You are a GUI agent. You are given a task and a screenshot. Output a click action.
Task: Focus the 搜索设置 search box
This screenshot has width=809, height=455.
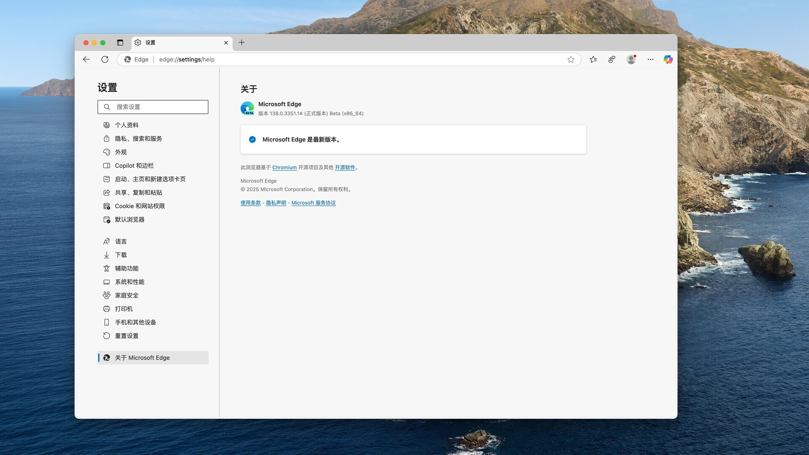[x=153, y=107]
